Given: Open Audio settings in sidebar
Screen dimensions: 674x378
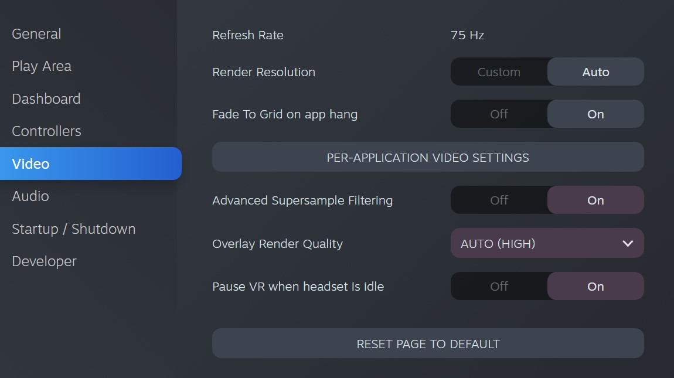Looking at the screenshot, I should [x=30, y=196].
